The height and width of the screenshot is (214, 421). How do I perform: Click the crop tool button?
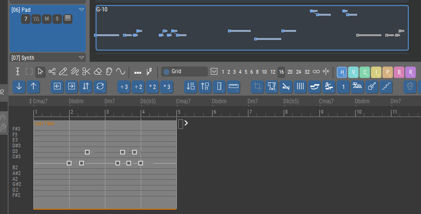coord(258,87)
